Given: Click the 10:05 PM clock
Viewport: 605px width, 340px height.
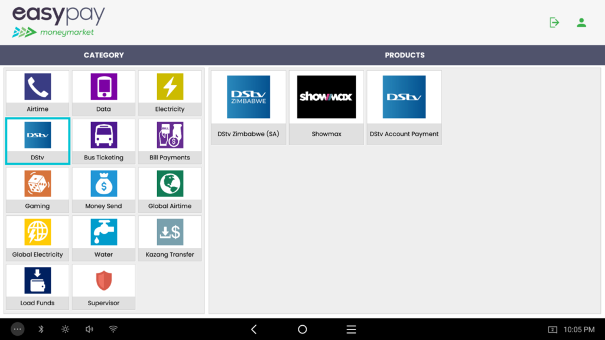Looking at the screenshot, I should (579, 329).
